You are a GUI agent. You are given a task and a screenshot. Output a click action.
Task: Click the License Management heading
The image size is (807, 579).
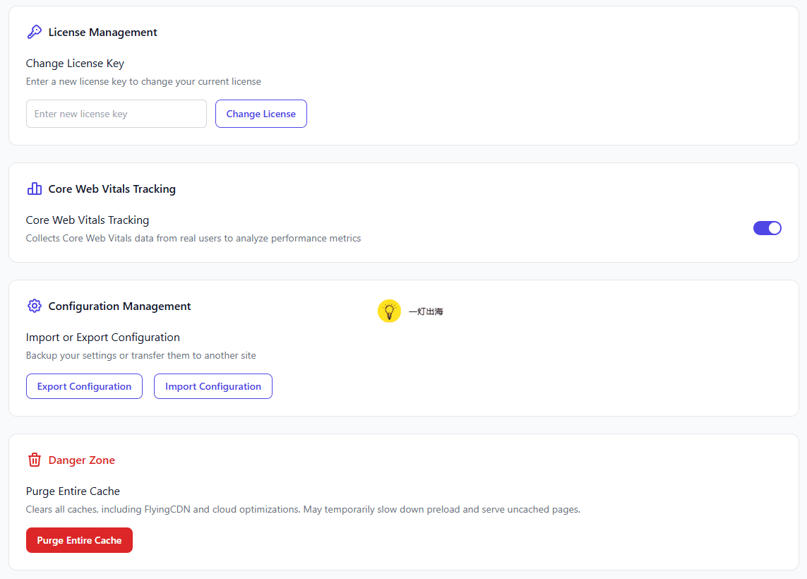pos(102,32)
